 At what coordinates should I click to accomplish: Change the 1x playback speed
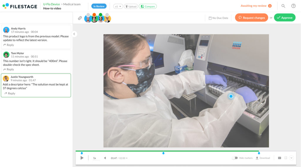[x=95, y=158]
